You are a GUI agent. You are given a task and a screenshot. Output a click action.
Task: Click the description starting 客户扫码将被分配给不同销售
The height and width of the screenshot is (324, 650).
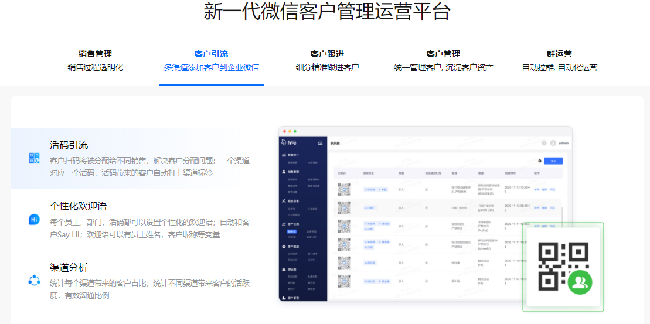[149, 167]
